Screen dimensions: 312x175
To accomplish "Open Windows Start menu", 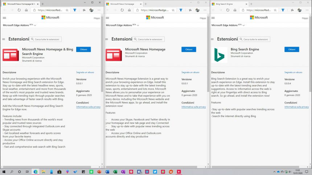I will tap(4, 172).
